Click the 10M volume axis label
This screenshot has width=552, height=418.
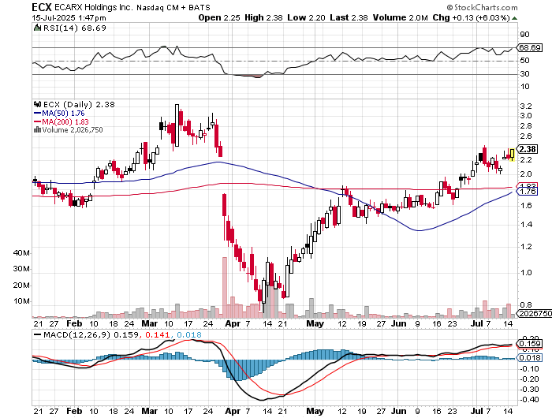coord(21,301)
